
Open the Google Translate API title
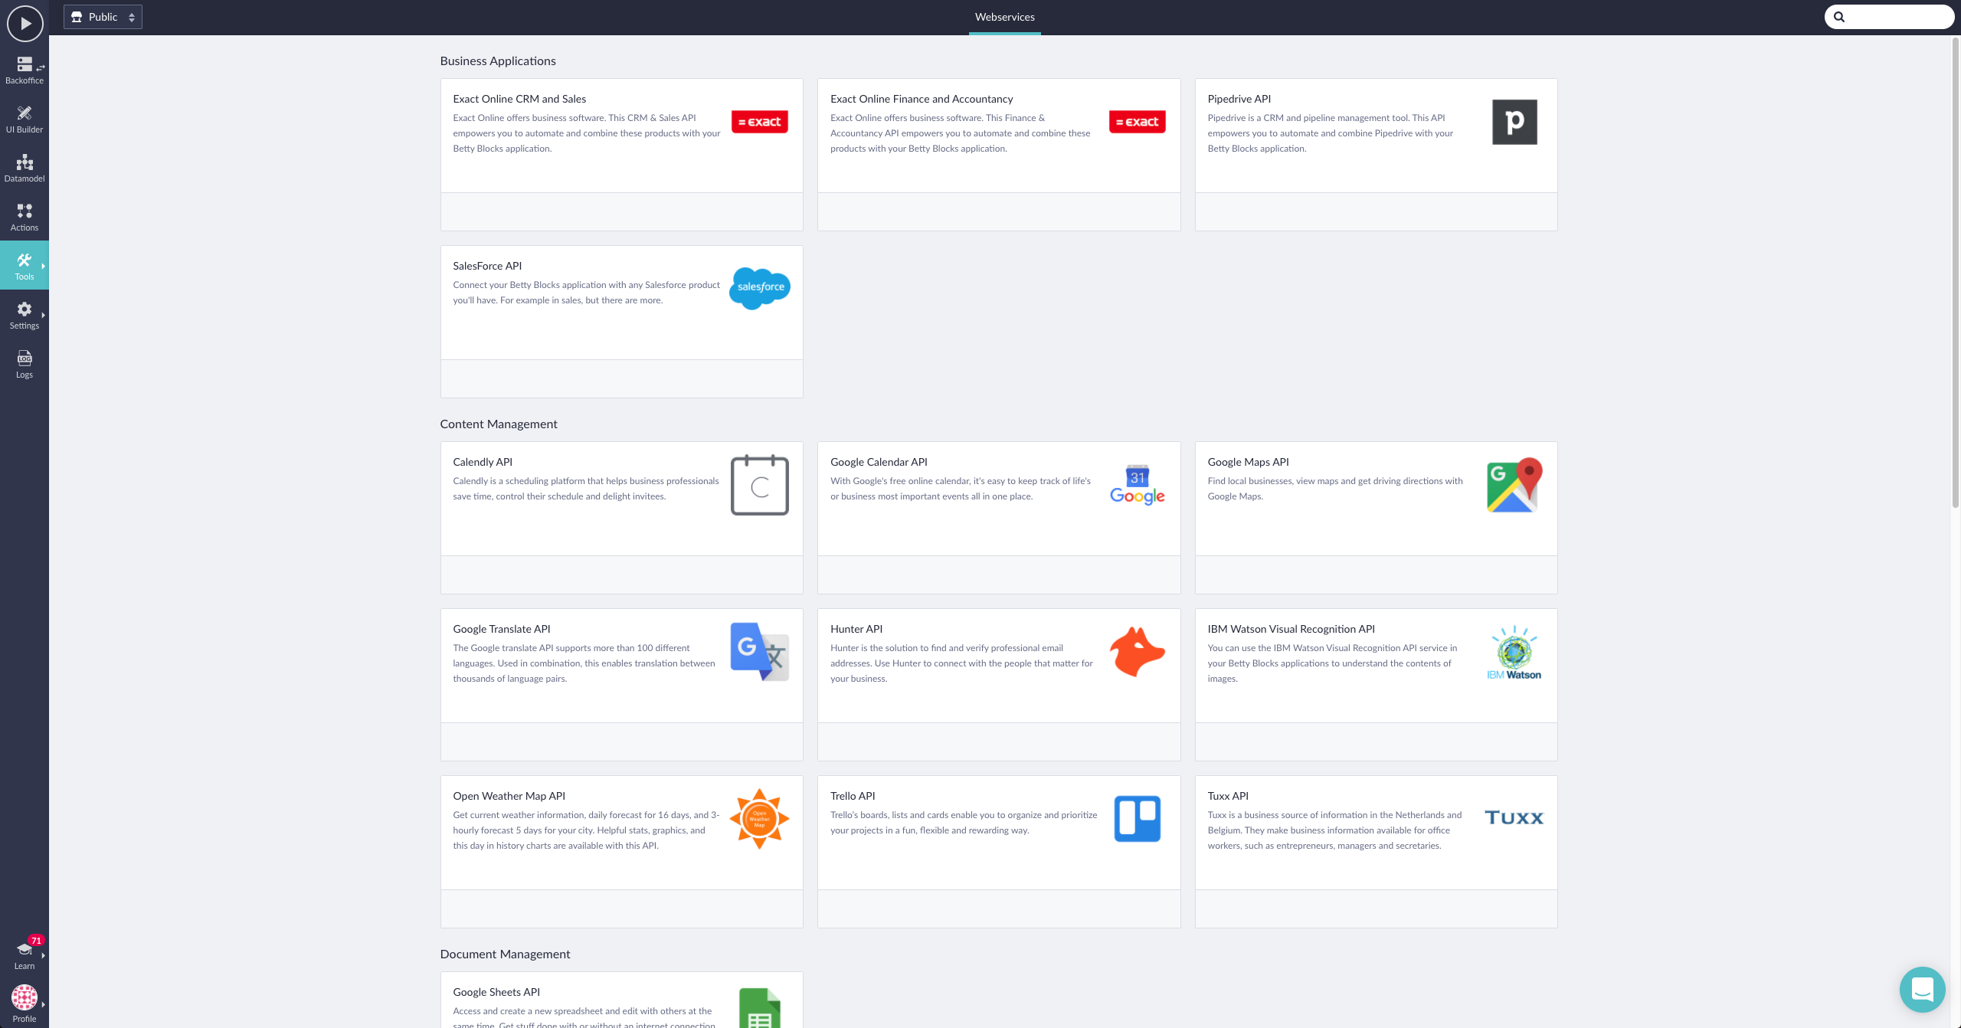pyautogui.click(x=502, y=629)
